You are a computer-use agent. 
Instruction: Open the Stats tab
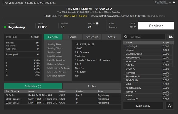pyautogui.click(x=111, y=37)
